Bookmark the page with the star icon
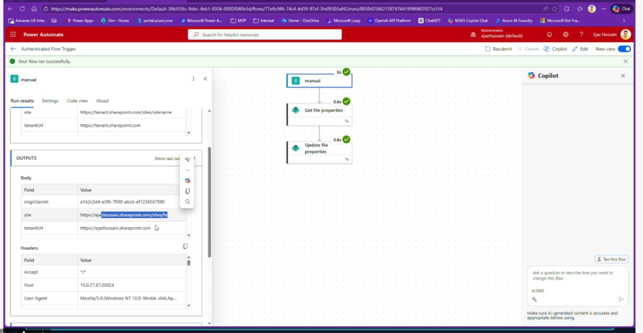The width and height of the screenshot is (643, 333). coord(555,9)
